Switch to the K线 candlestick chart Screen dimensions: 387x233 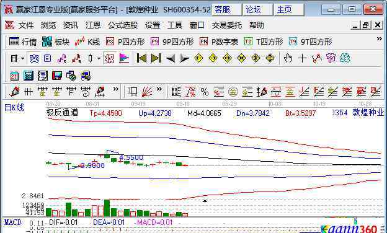tap(87, 42)
